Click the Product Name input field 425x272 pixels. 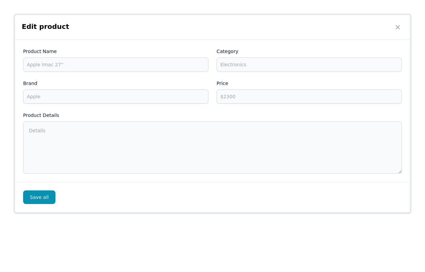tap(116, 64)
